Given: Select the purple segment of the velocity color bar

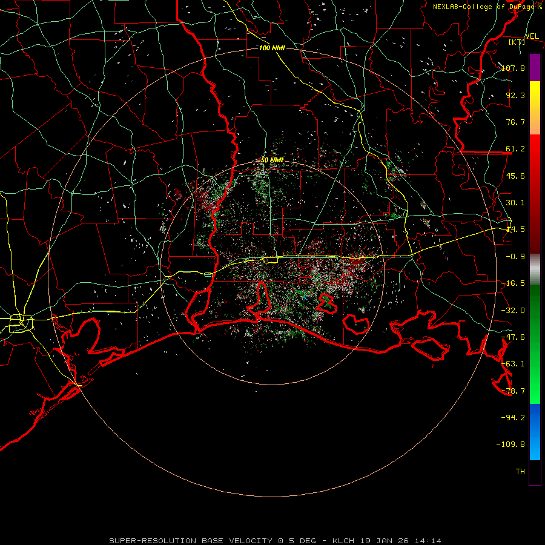Looking at the screenshot, I should pos(535,68).
